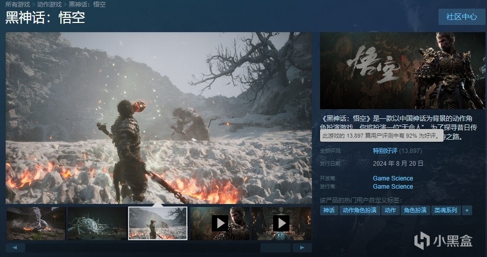
Task: Click the 该产品的热门用户自定义标签 heading
Action: coord(361,200)
